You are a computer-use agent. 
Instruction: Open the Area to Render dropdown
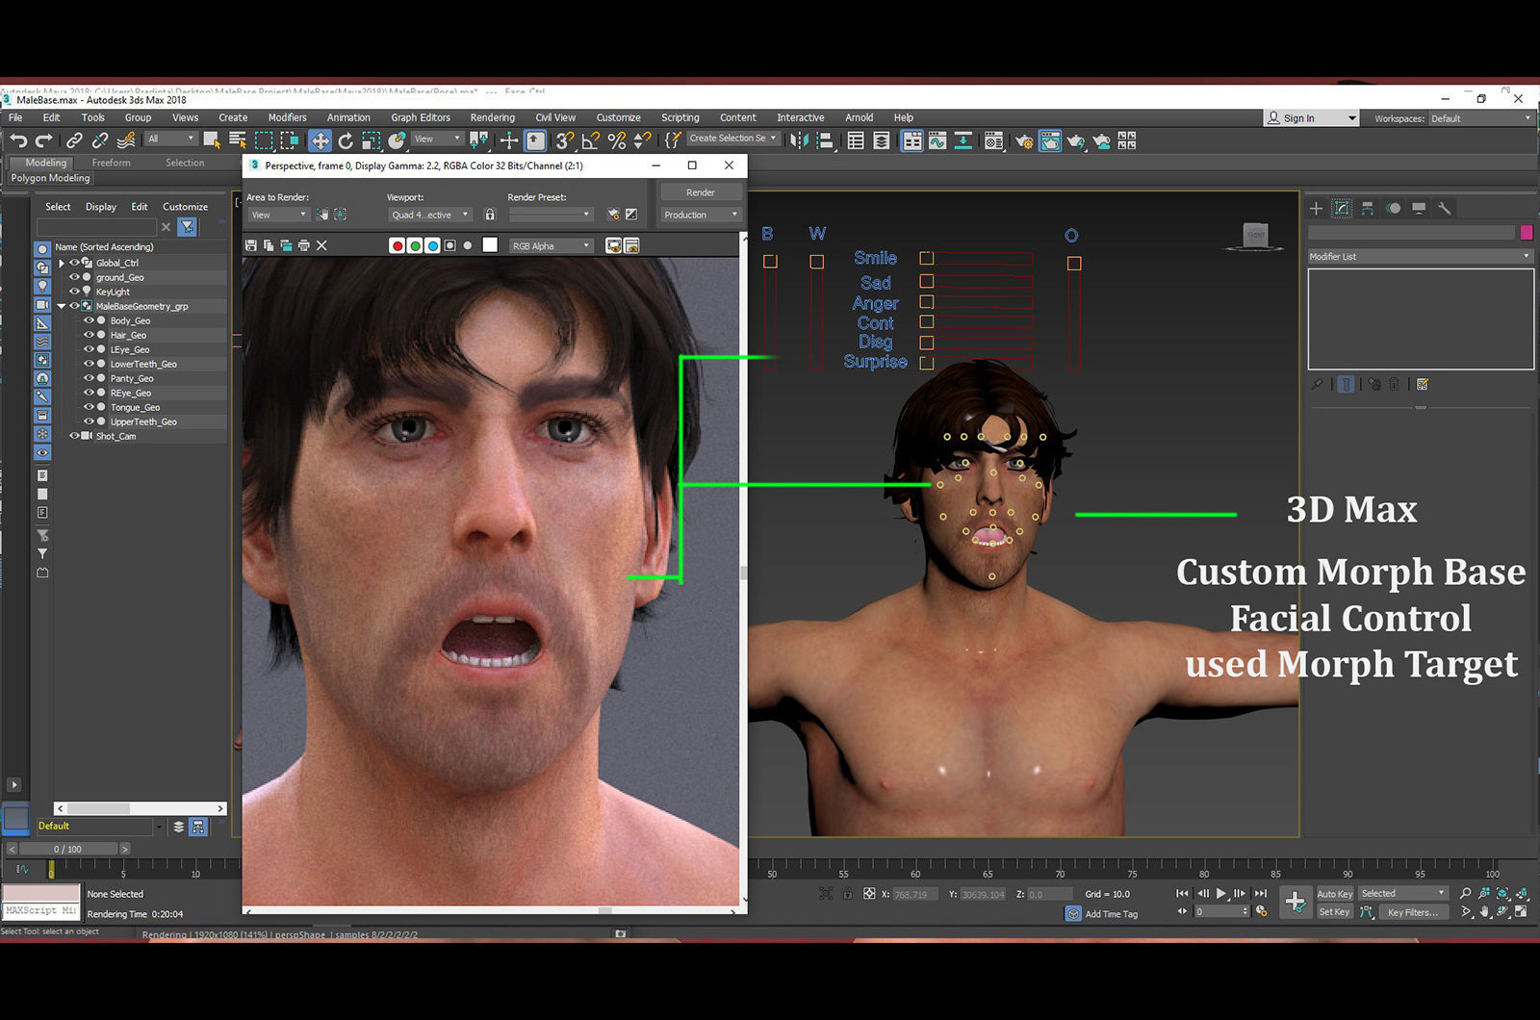[x=278, y=215]
